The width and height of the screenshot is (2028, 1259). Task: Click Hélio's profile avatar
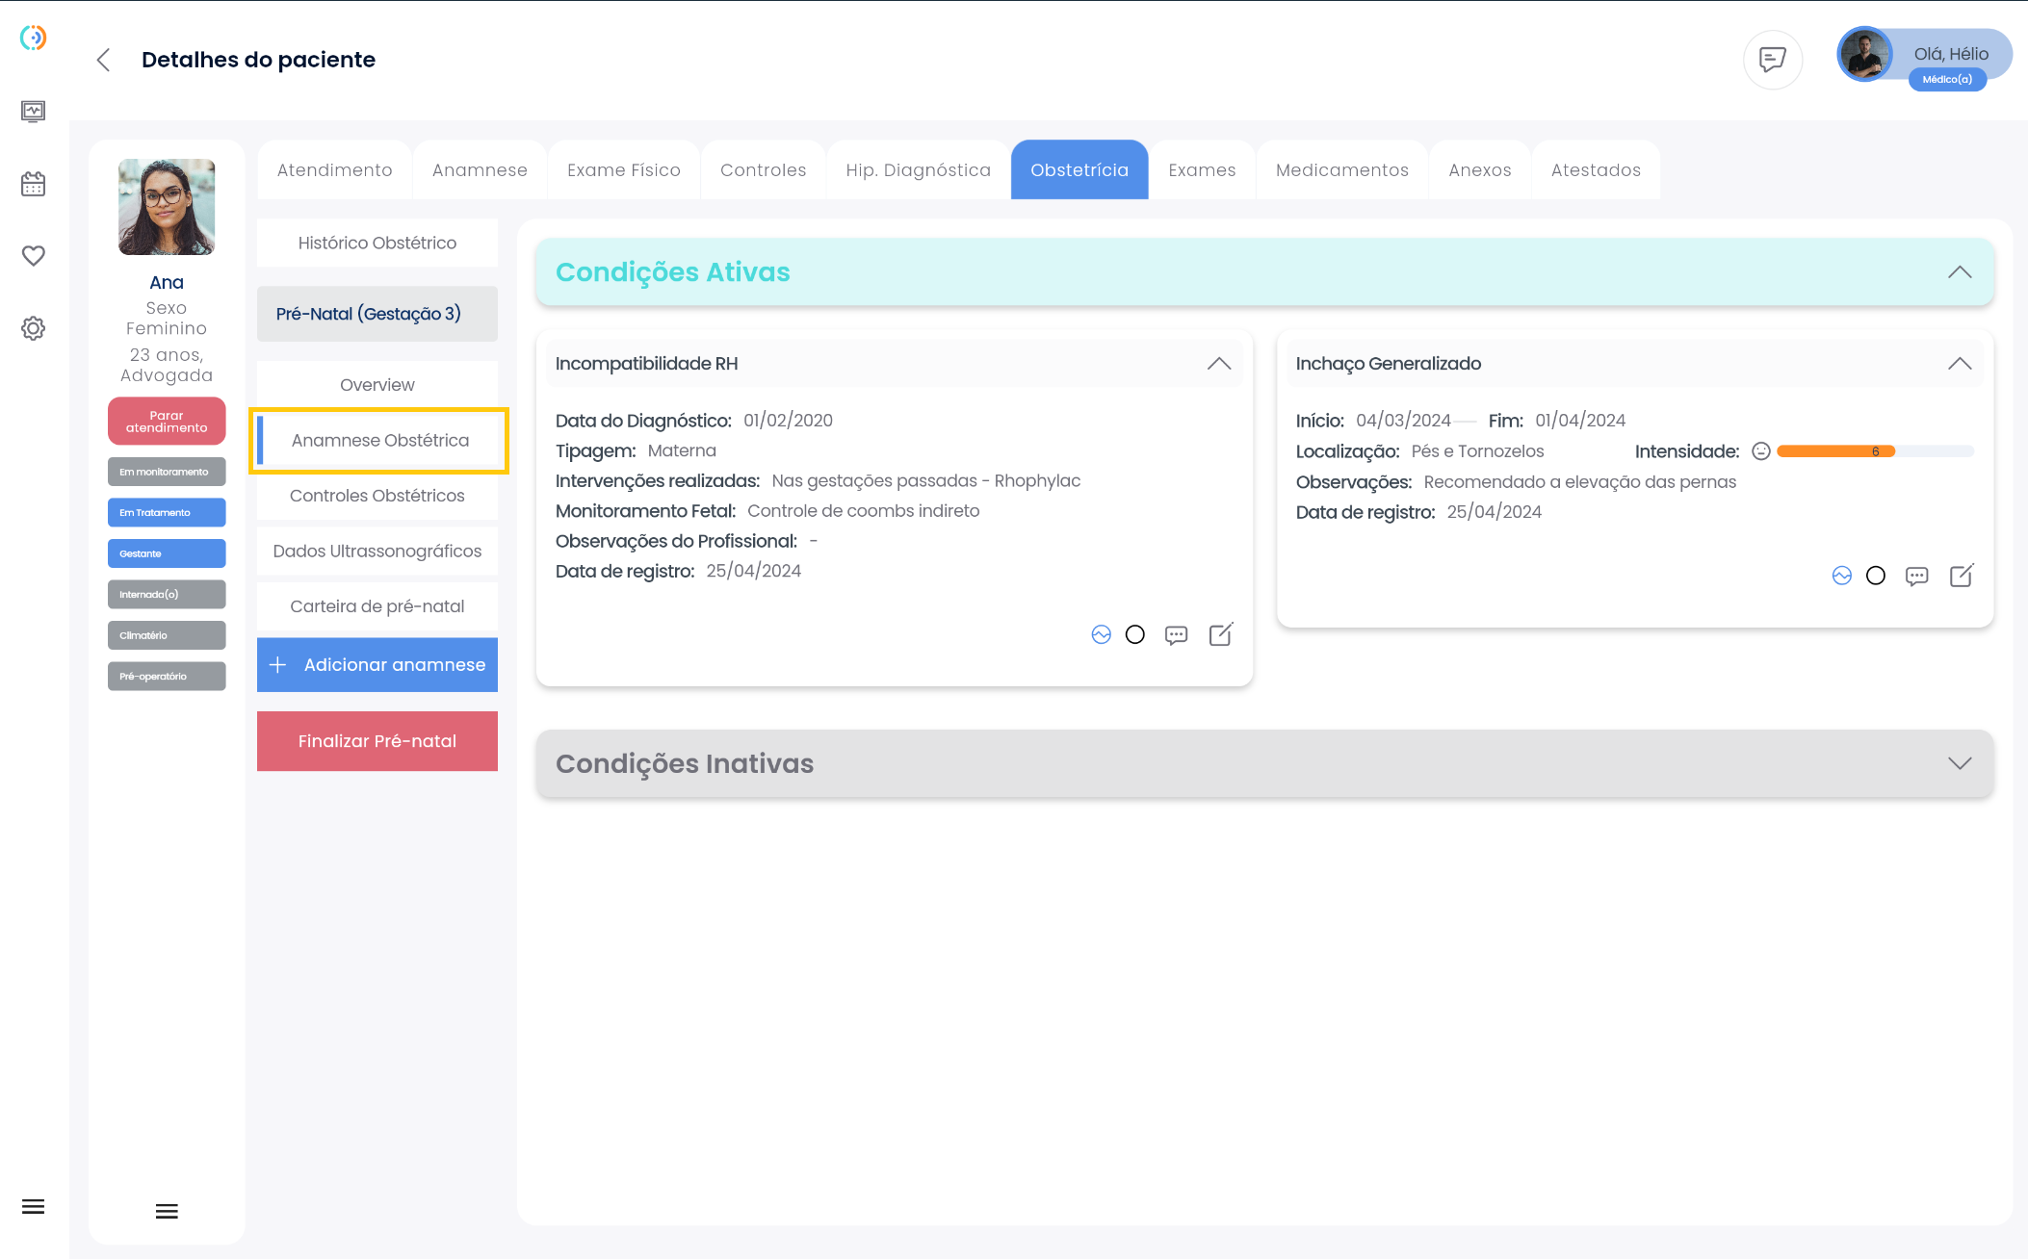(x=1865, y=55)
